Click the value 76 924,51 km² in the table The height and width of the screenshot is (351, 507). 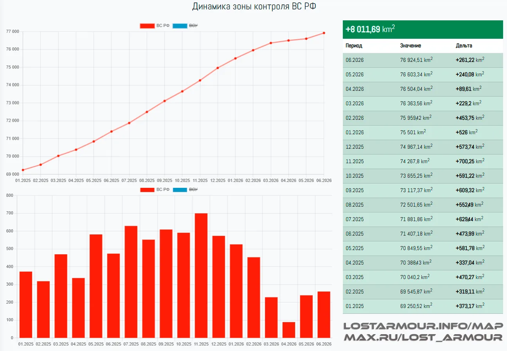click(x=416, y=60)
